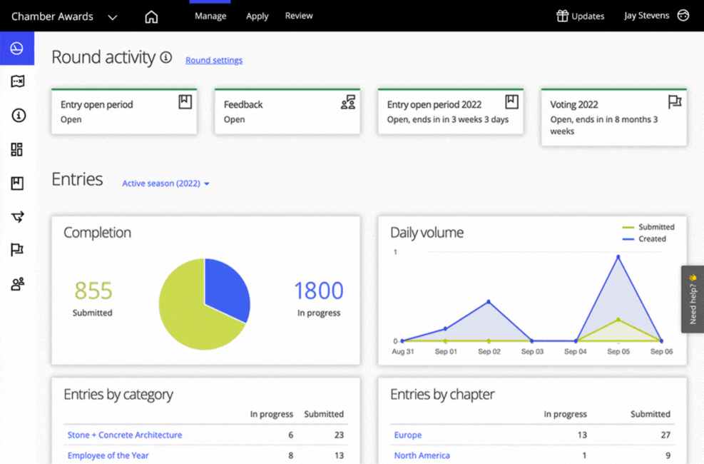
Task: Click the users icon in left sidebar
Action: point(17,284)
